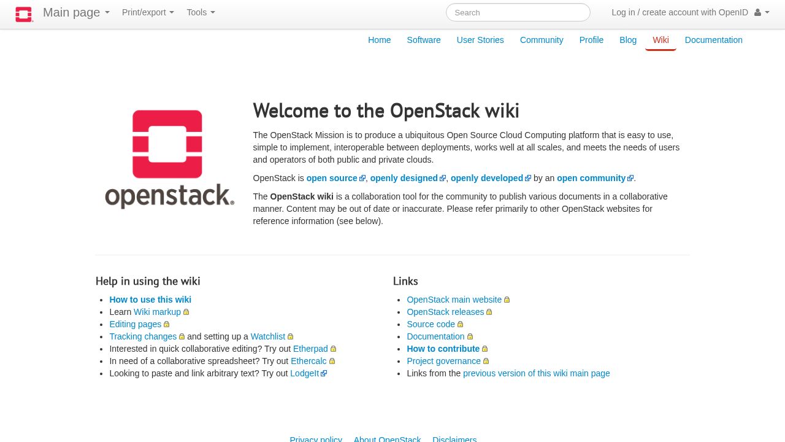
Task: Open OpenStack releases link
Action: tap(450, 312)
